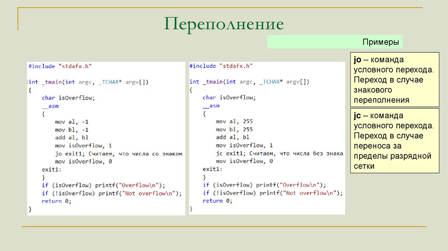Click #include "stdafx.h" in the left code
This screenshot has width=448, height=251.
(x=60, y=66)
